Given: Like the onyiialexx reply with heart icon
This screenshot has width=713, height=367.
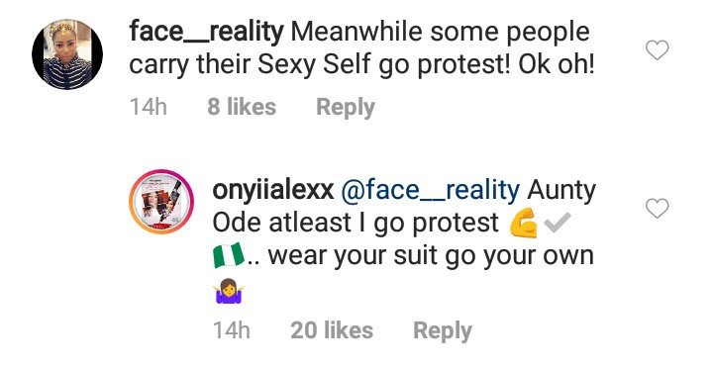Looking at the screenshot, I should click(658, 208).
